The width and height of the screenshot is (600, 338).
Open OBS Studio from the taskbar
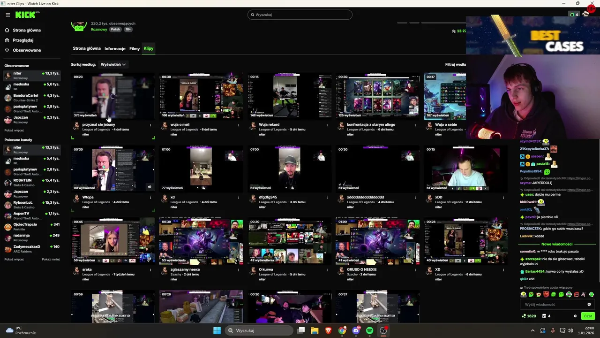pos(383,330)
